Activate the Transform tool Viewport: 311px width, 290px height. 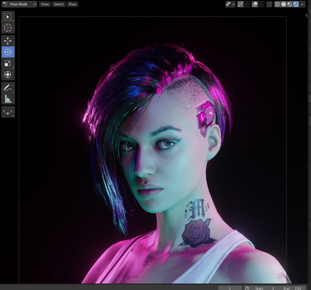pos(8,75)
